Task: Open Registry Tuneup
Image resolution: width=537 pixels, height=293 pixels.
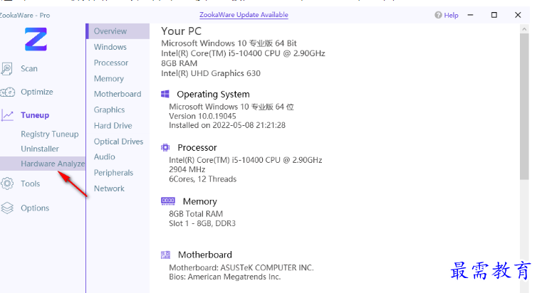Action: click(50, 134)
